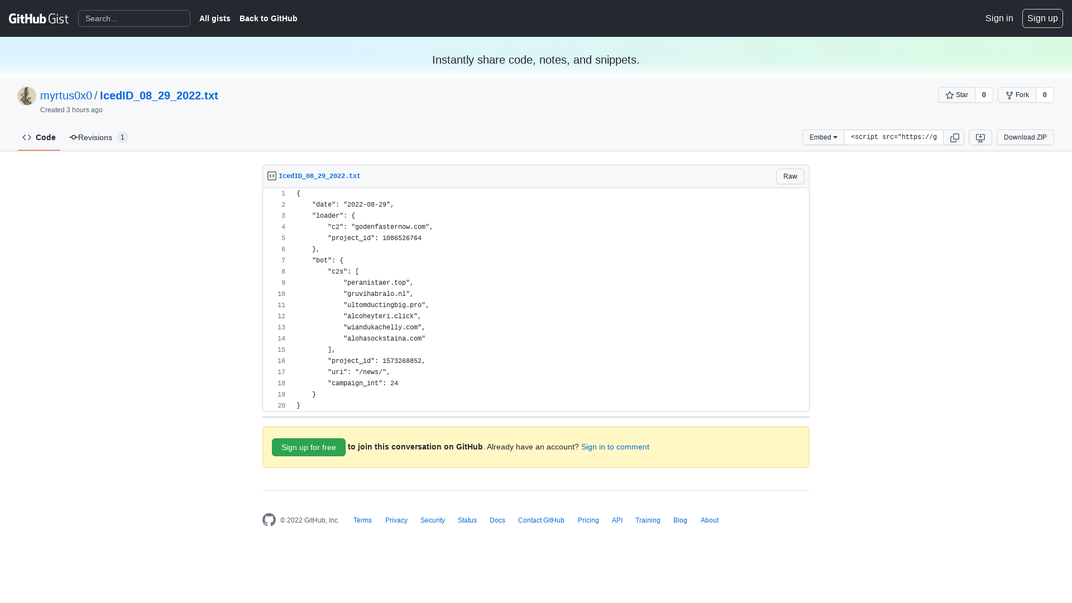Copy the embed script to clipboard

[954, 137]
